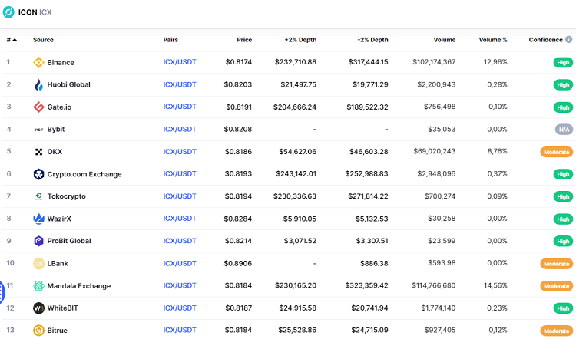The height and width of the screenshot is (339, 576).
Task: Click High confidence badge for Binance
Action: pos(563,63)
